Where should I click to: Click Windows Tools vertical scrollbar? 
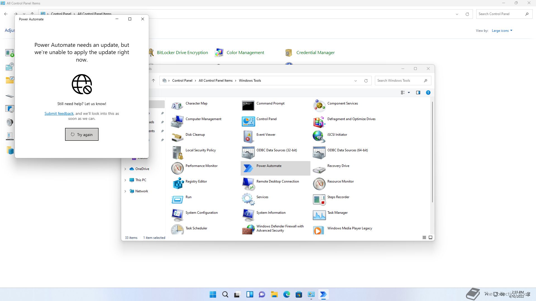[432, 152]
